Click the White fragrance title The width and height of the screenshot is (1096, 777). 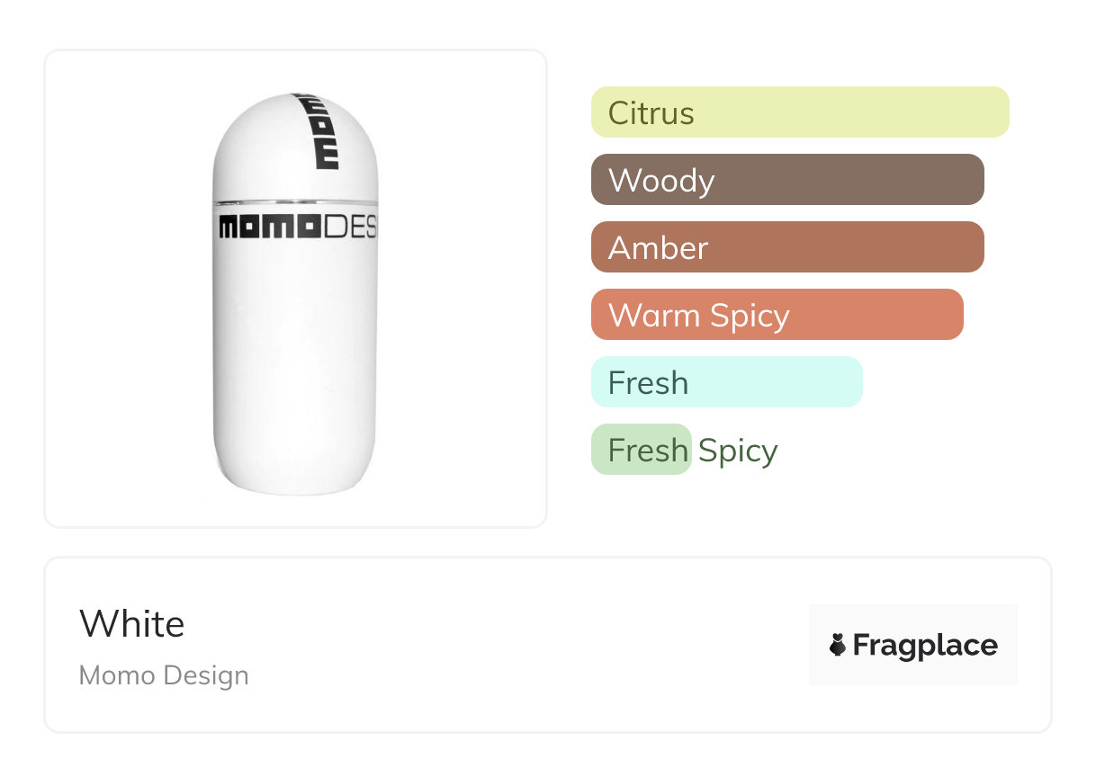(132, 623)
